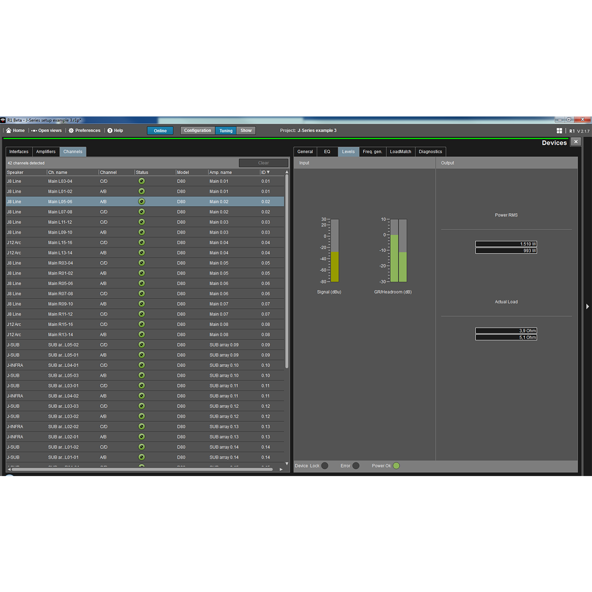Screen dimensions: 592x592
Task: Click the workspace grid icon beside R1 version
Action: (x=559, y=130)
